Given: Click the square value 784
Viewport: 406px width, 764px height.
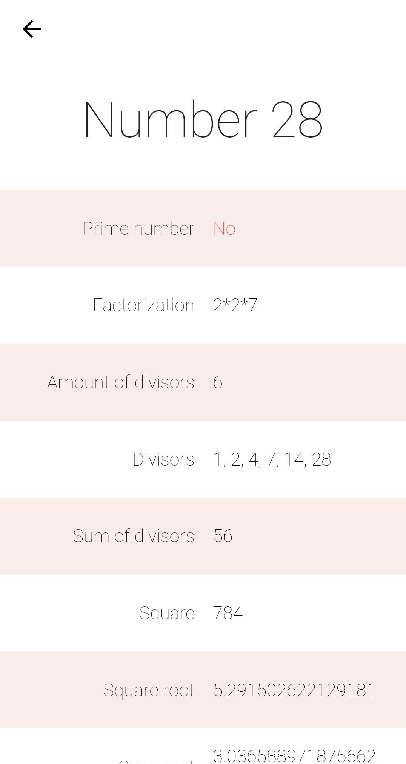Looking at the screenshot, I should pos(228,613).
